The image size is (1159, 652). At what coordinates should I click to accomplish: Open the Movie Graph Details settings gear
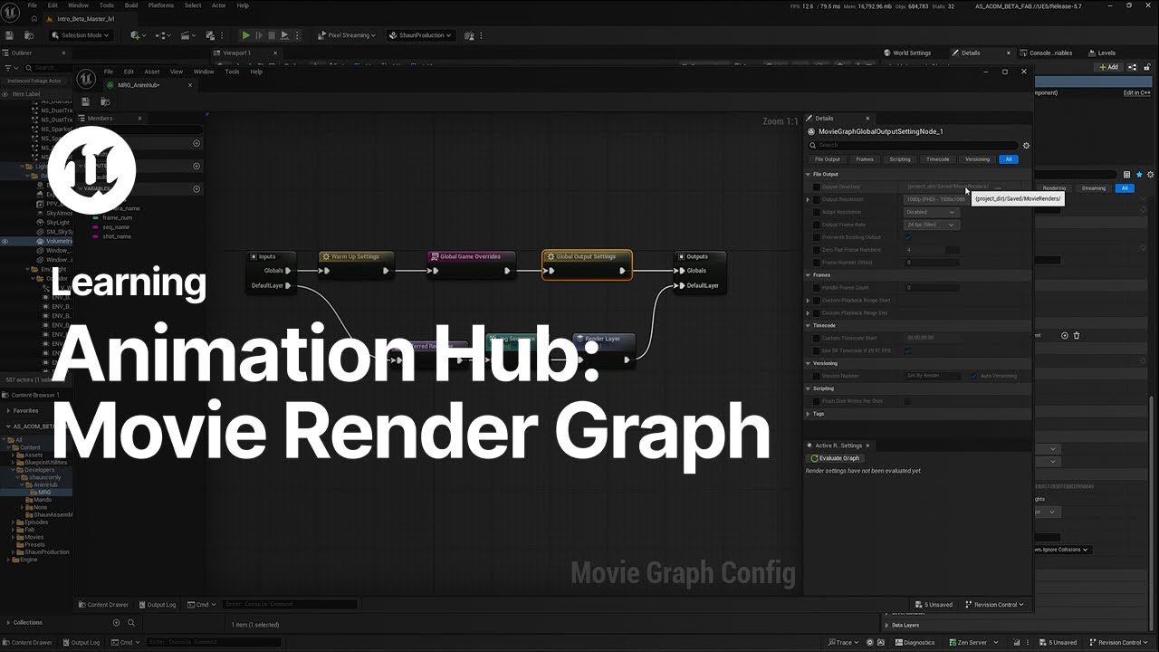1026,145
